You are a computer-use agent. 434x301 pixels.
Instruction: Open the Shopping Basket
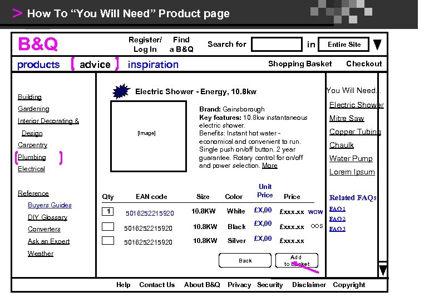[300, 64]
